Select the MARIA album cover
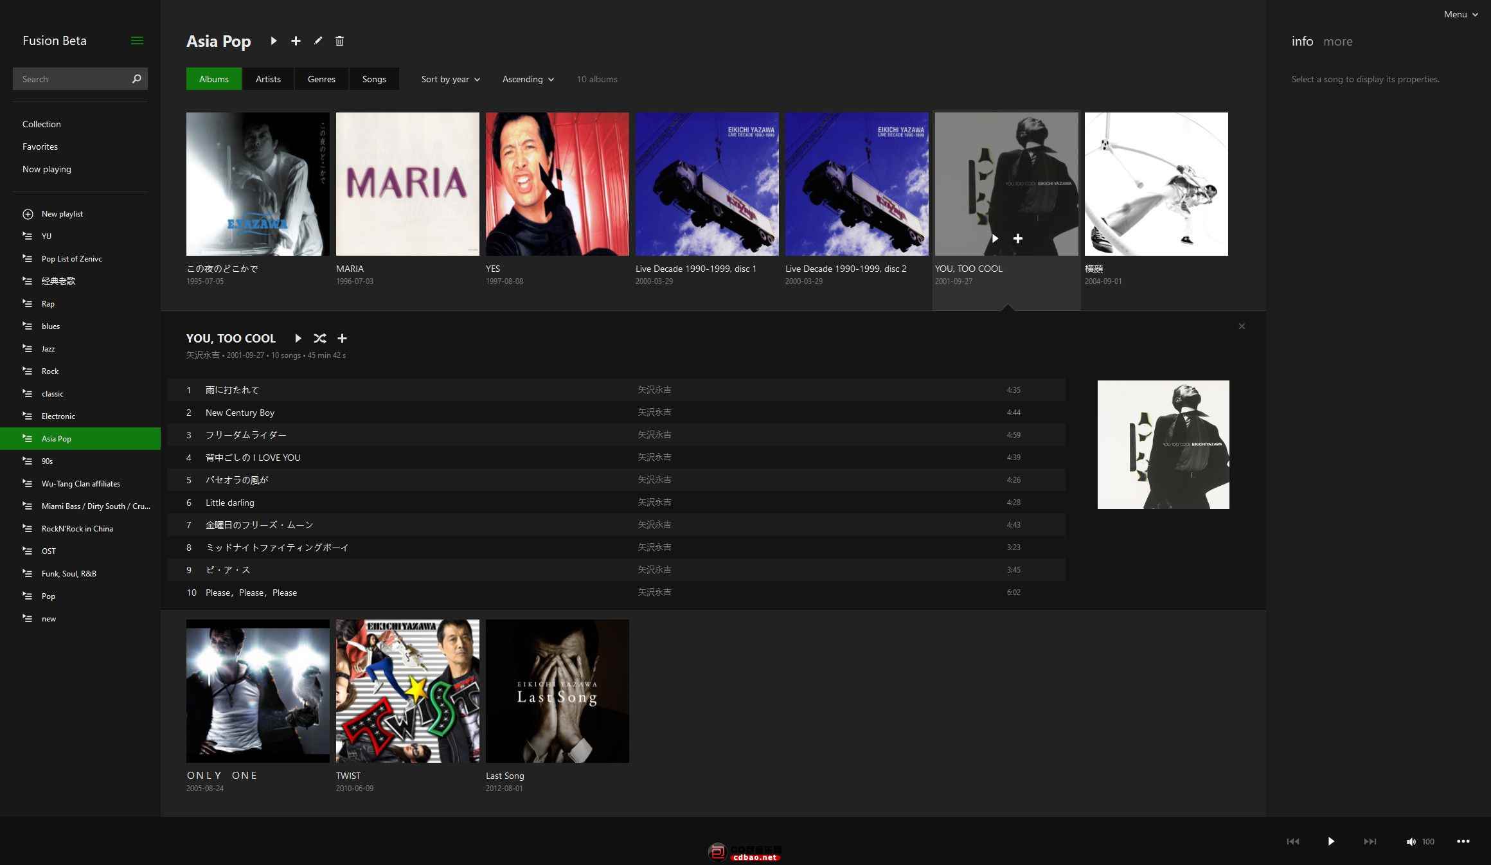 [407, 184]
